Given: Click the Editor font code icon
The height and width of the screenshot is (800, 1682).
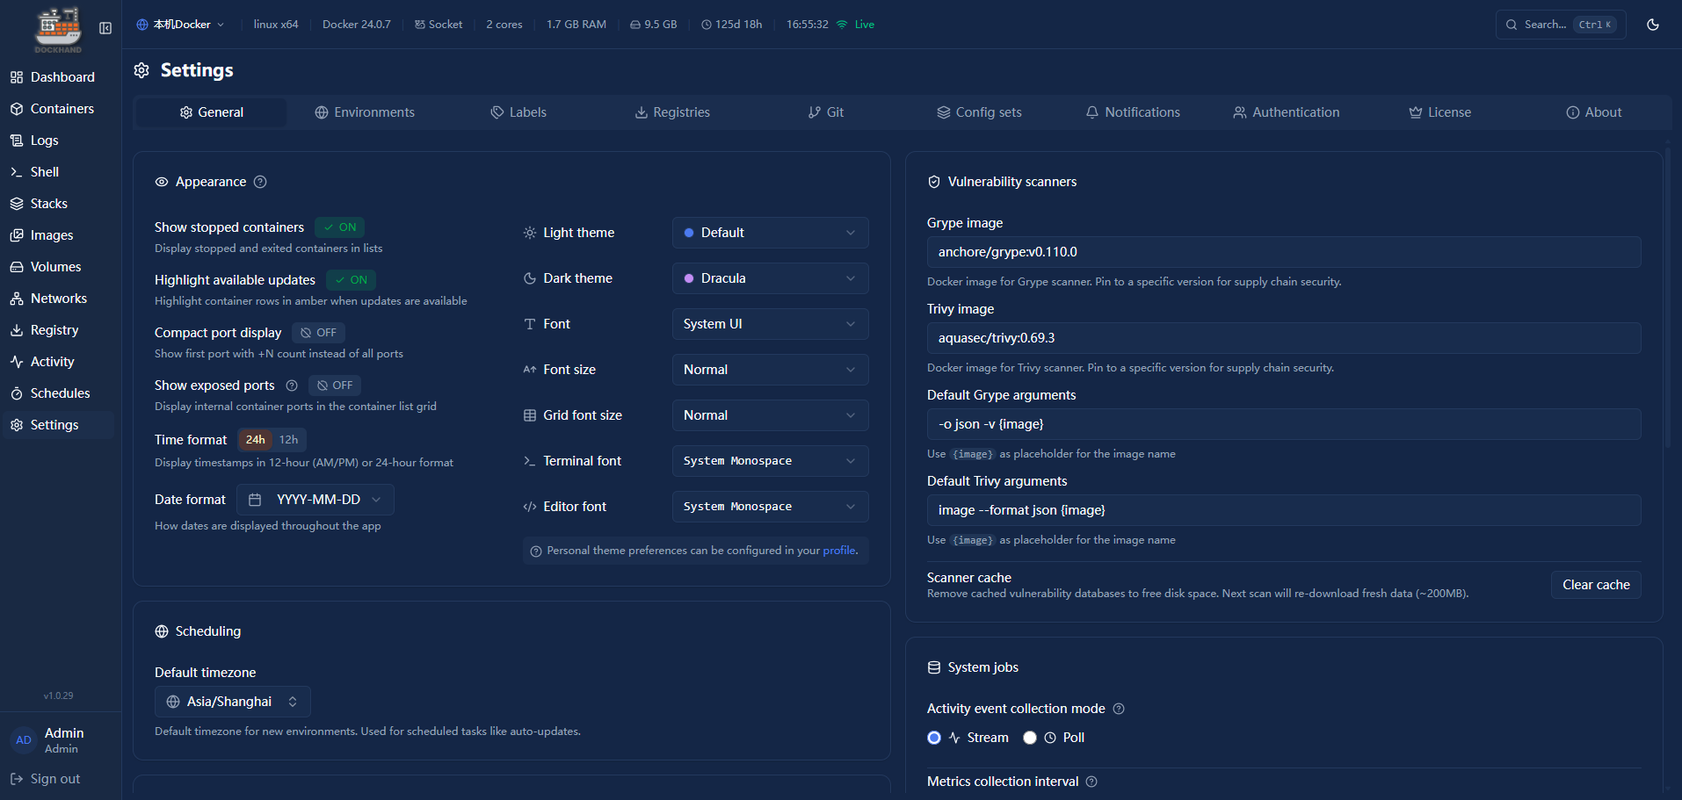Looking at the screenshot, I should tap(530, 507).
